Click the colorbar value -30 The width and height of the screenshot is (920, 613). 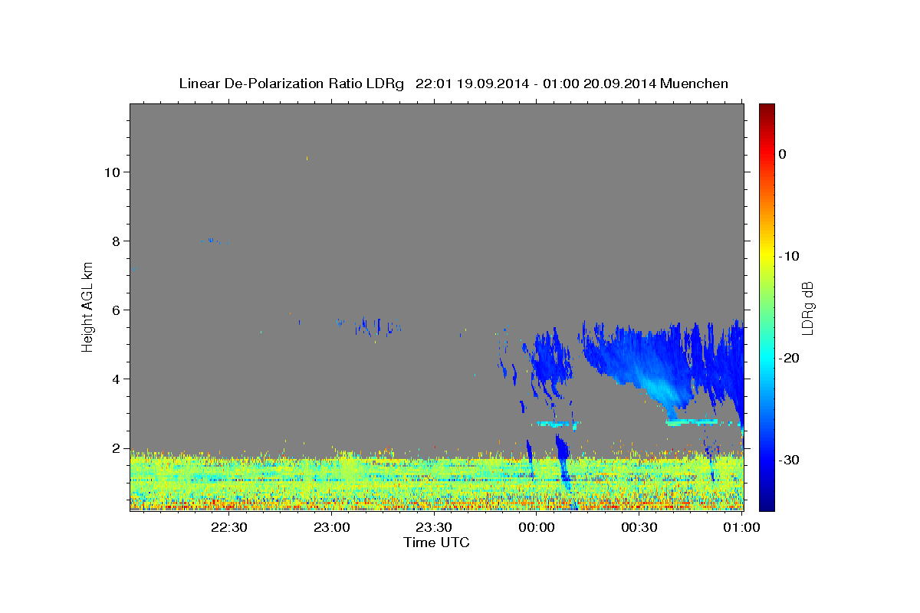(x=789, y=460)
